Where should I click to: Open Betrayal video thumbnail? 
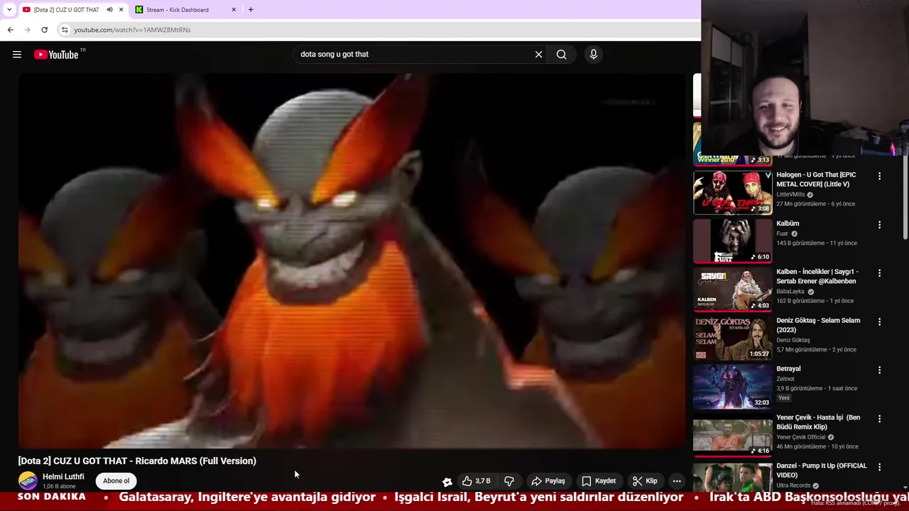coord(732,387)
